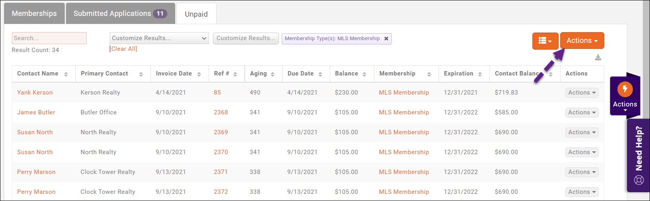Click the Clear All filters link

(124, 49)
